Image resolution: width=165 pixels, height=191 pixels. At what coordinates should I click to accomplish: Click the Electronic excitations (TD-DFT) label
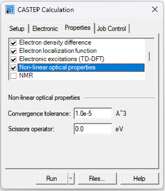coord(62,59)
